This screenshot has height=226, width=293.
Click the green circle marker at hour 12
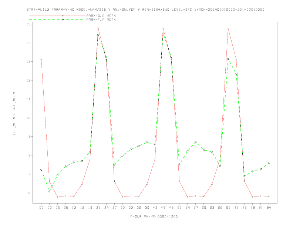pyautogui.click(x=74, y=162)
